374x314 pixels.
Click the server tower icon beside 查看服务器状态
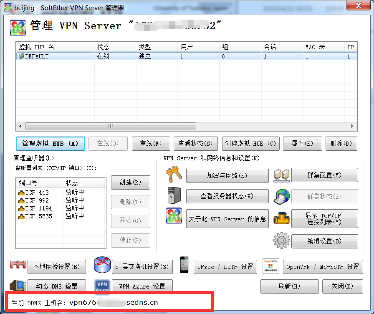pos(173,196)
